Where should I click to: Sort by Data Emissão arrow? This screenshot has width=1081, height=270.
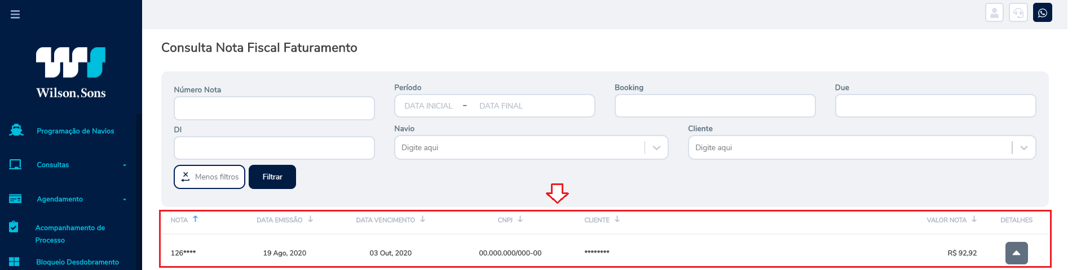pyautogui.click(x=310, y=219)
